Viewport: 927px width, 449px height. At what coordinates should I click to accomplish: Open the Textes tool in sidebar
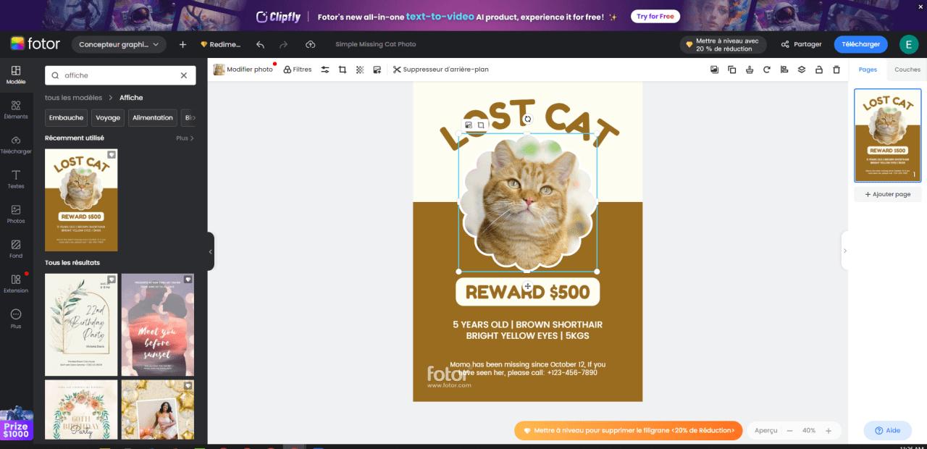16,180
